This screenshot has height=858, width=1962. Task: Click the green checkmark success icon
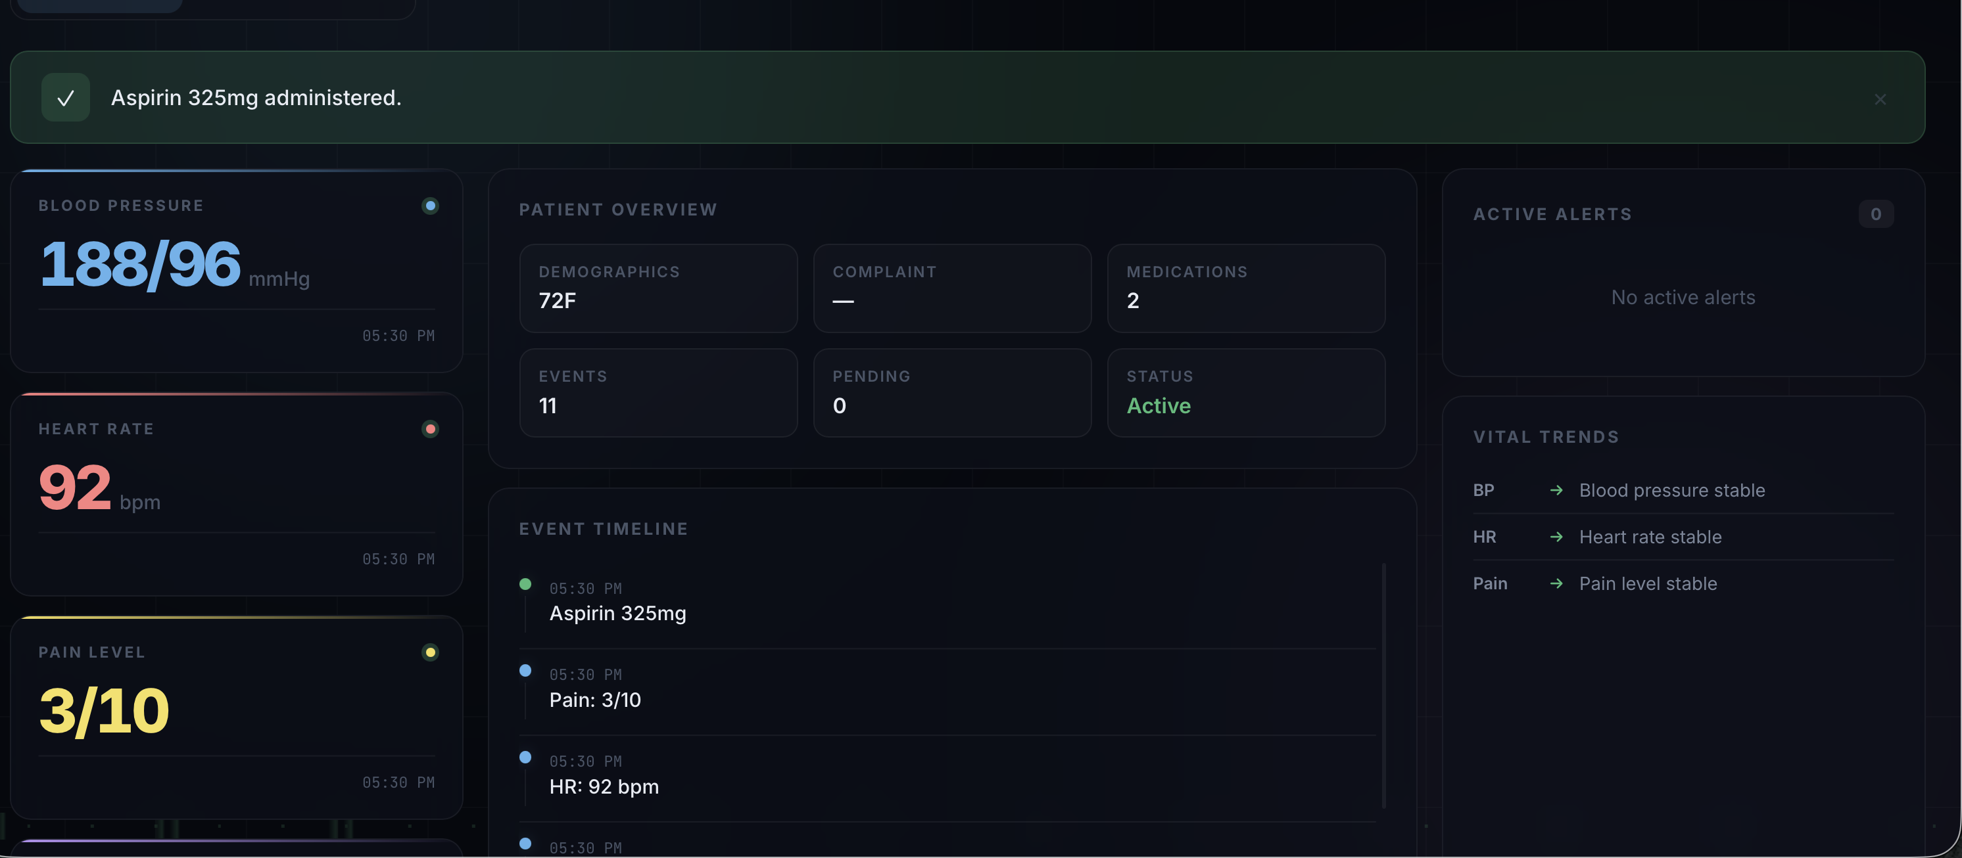point(66,97)
